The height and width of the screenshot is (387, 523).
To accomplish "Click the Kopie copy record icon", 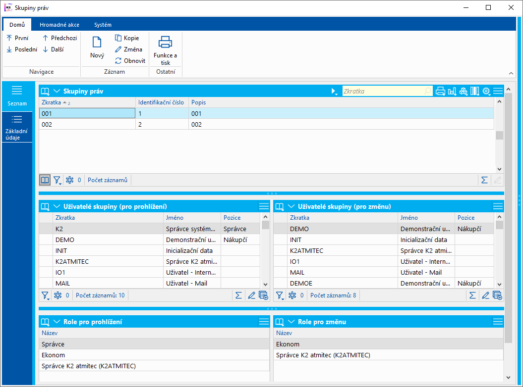I will coord(118,38).
